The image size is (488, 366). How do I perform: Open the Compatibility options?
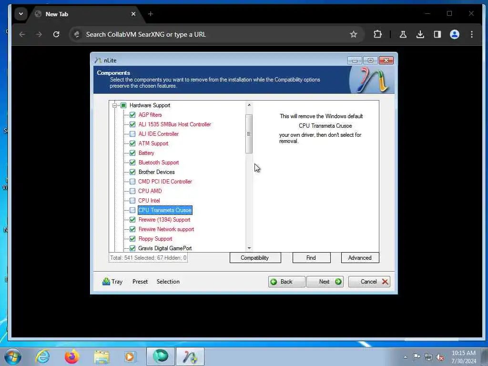(255, 258)
